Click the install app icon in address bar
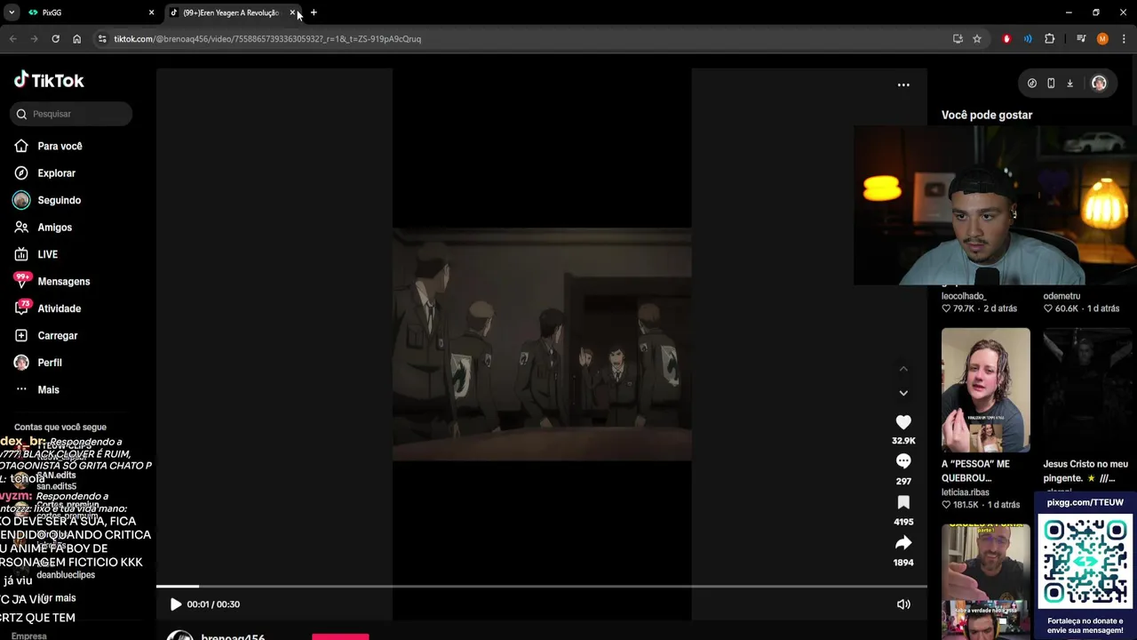 point(958,39)
